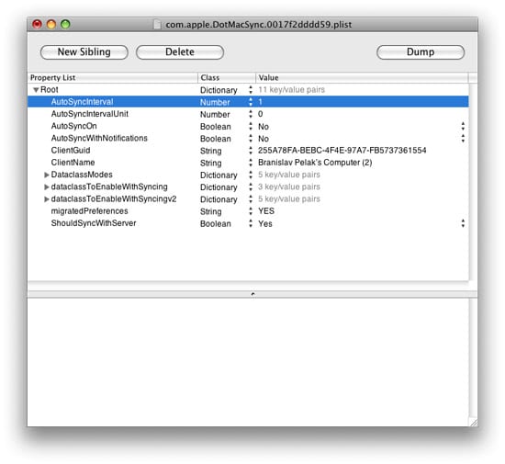505x464 pixels.
Task: Open class popup for dataclassToEnableWithSyncing
Action: [251, 187]
